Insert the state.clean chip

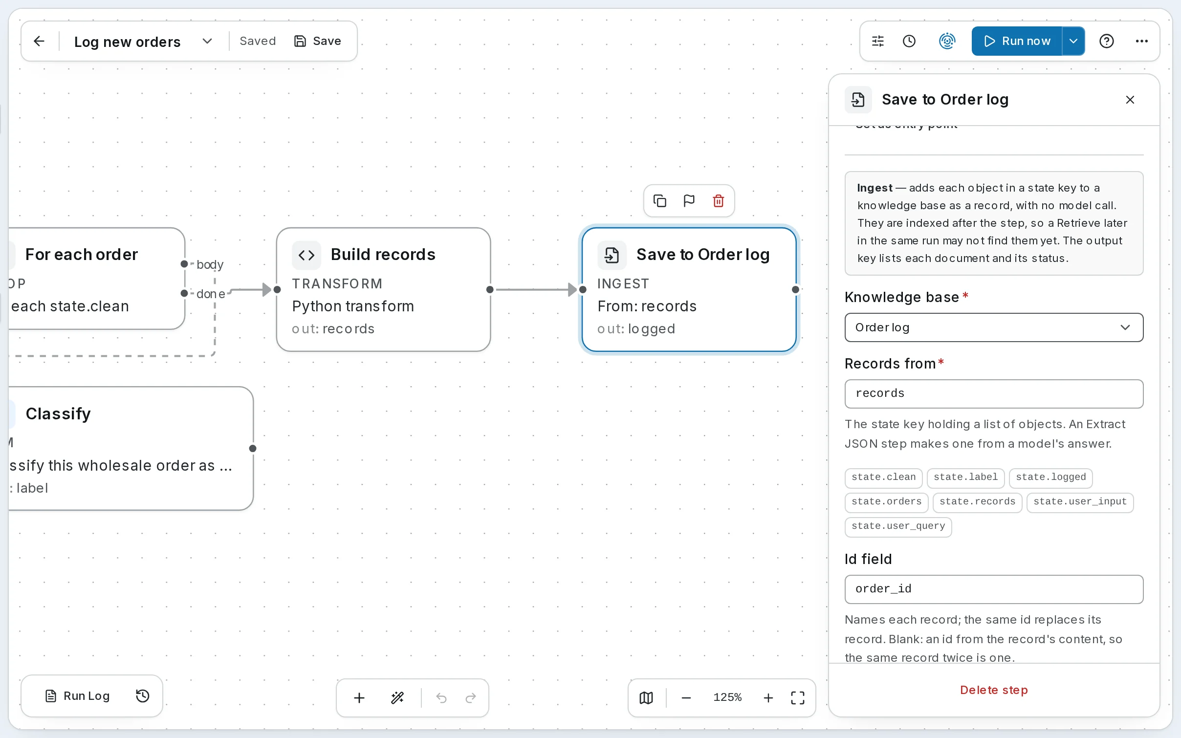(883, 478)
